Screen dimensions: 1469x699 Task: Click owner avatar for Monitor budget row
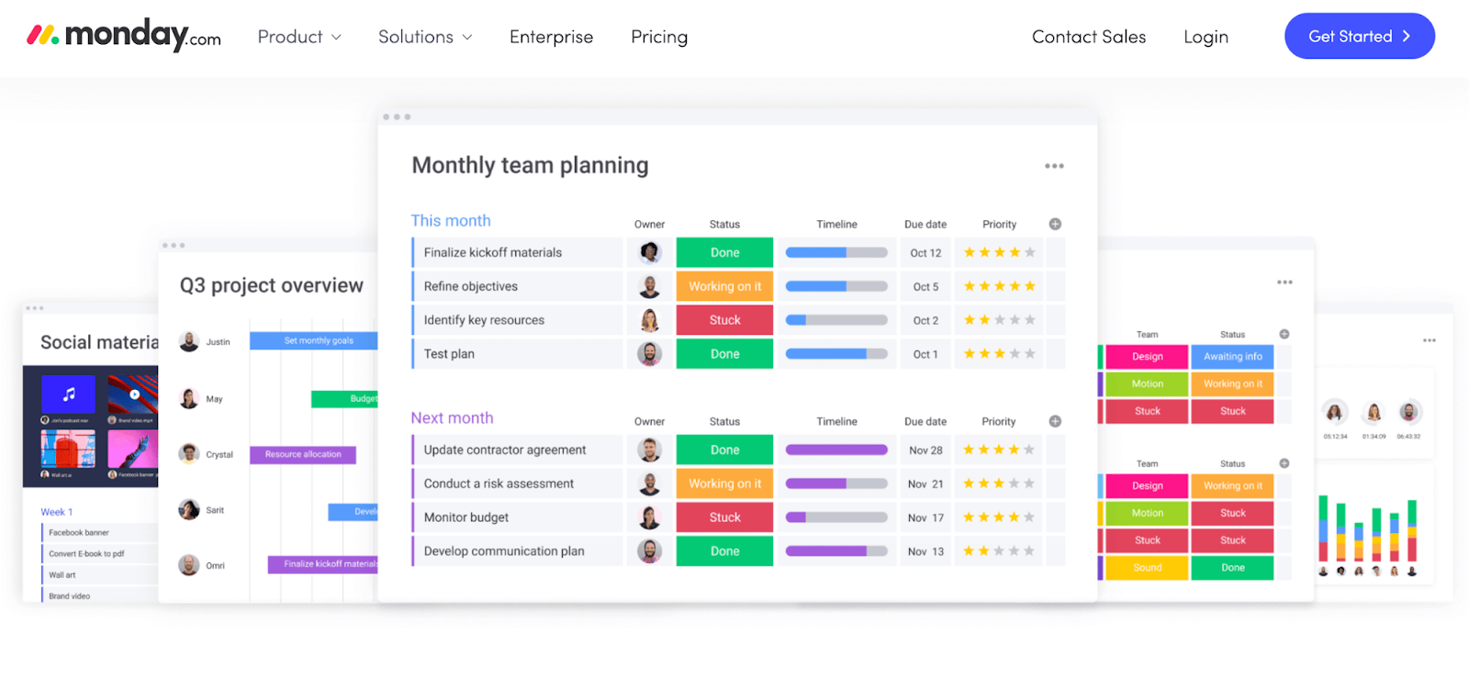pyautogui.click(x=650, y=517)
